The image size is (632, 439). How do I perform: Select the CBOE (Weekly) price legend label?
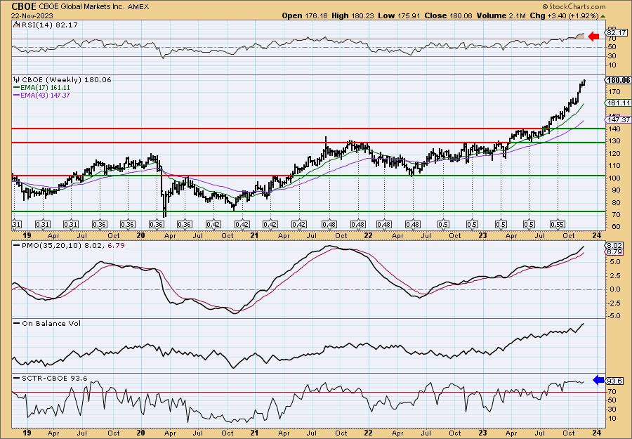tap(62, 80)
